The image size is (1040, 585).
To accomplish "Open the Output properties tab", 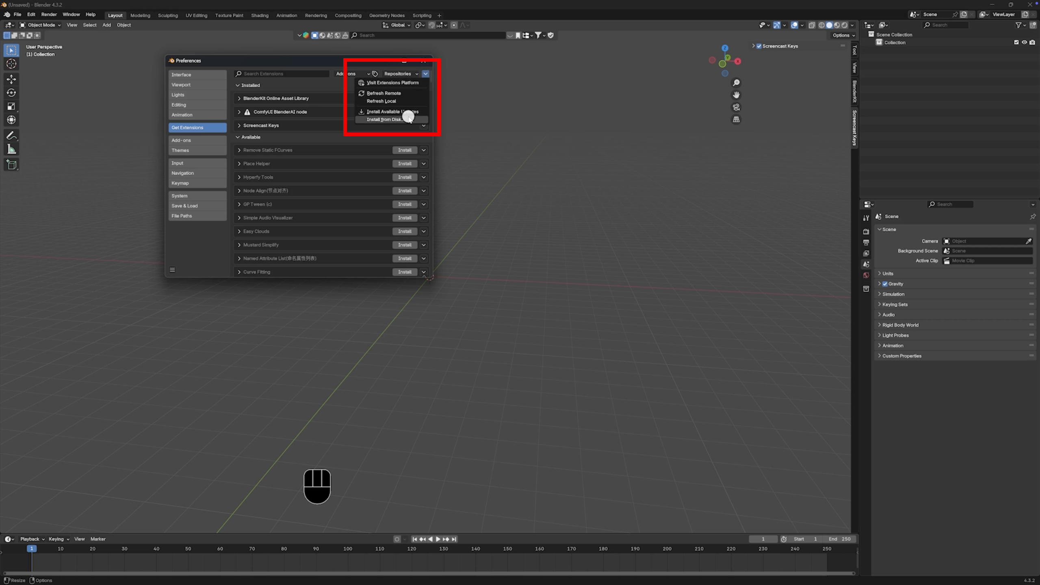I will [x=866, y=242].
